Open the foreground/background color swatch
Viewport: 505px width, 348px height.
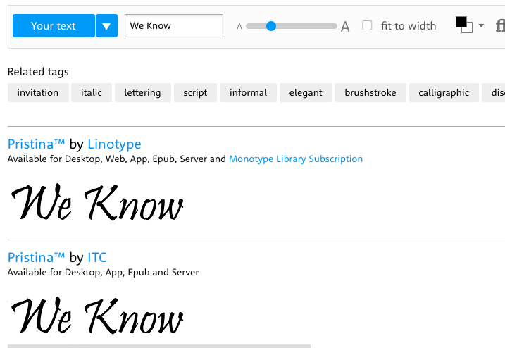point(464,25)
